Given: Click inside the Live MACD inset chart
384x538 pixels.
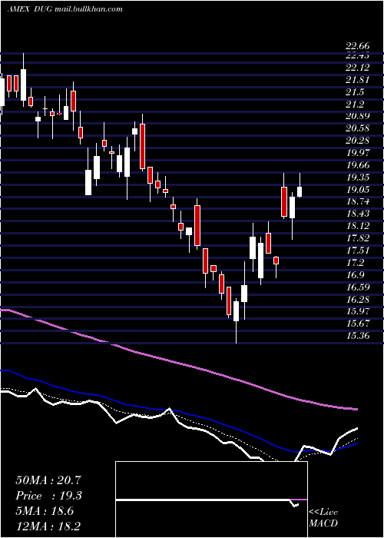Looking at the screenshot, I should click(211, 500).
